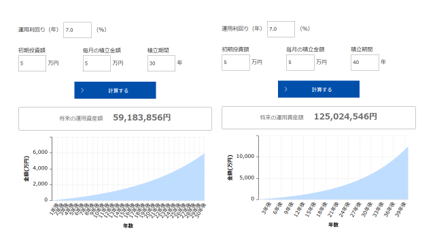This screenshot has width=435, height=245.
Task: Click the 39年後 label on right chart
Action: pos(400,210)
